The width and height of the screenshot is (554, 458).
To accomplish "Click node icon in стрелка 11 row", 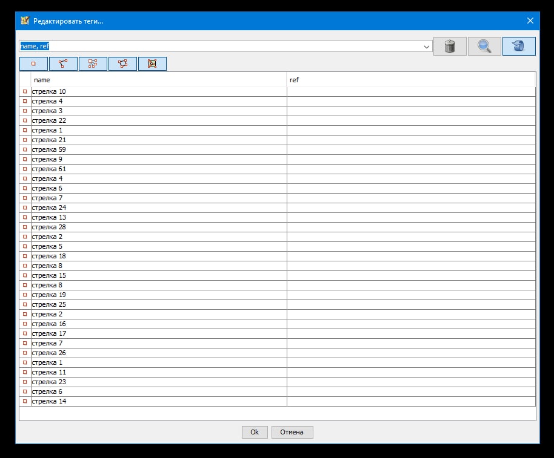I will (x=25, y=372).
